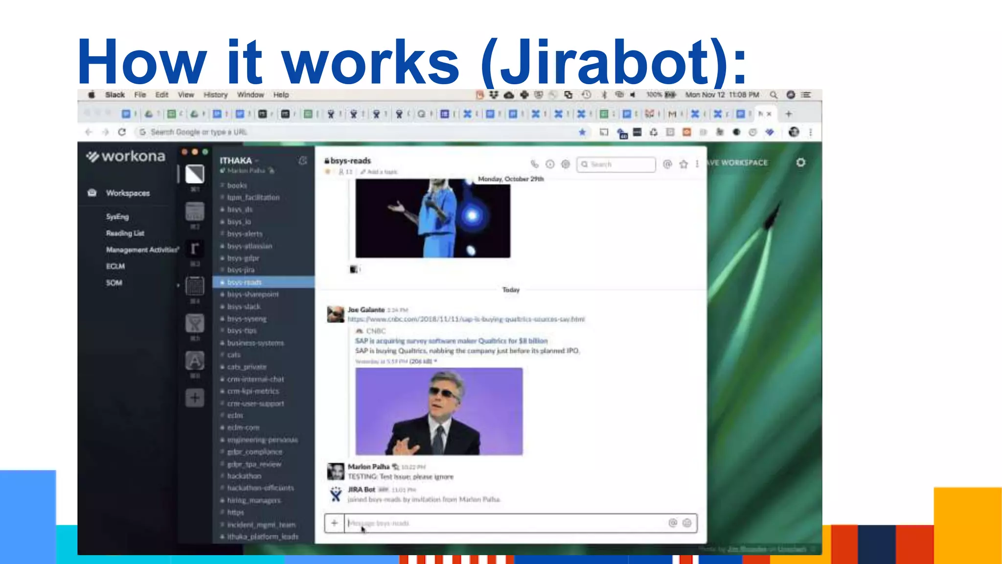View member count of channel
The image size is (1002, 564).
[x=345, y=172]
